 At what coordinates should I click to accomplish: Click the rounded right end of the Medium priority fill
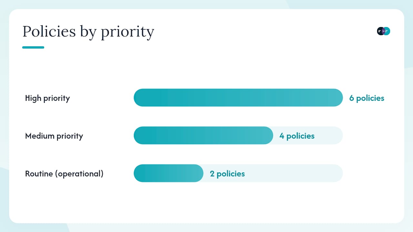269,135
